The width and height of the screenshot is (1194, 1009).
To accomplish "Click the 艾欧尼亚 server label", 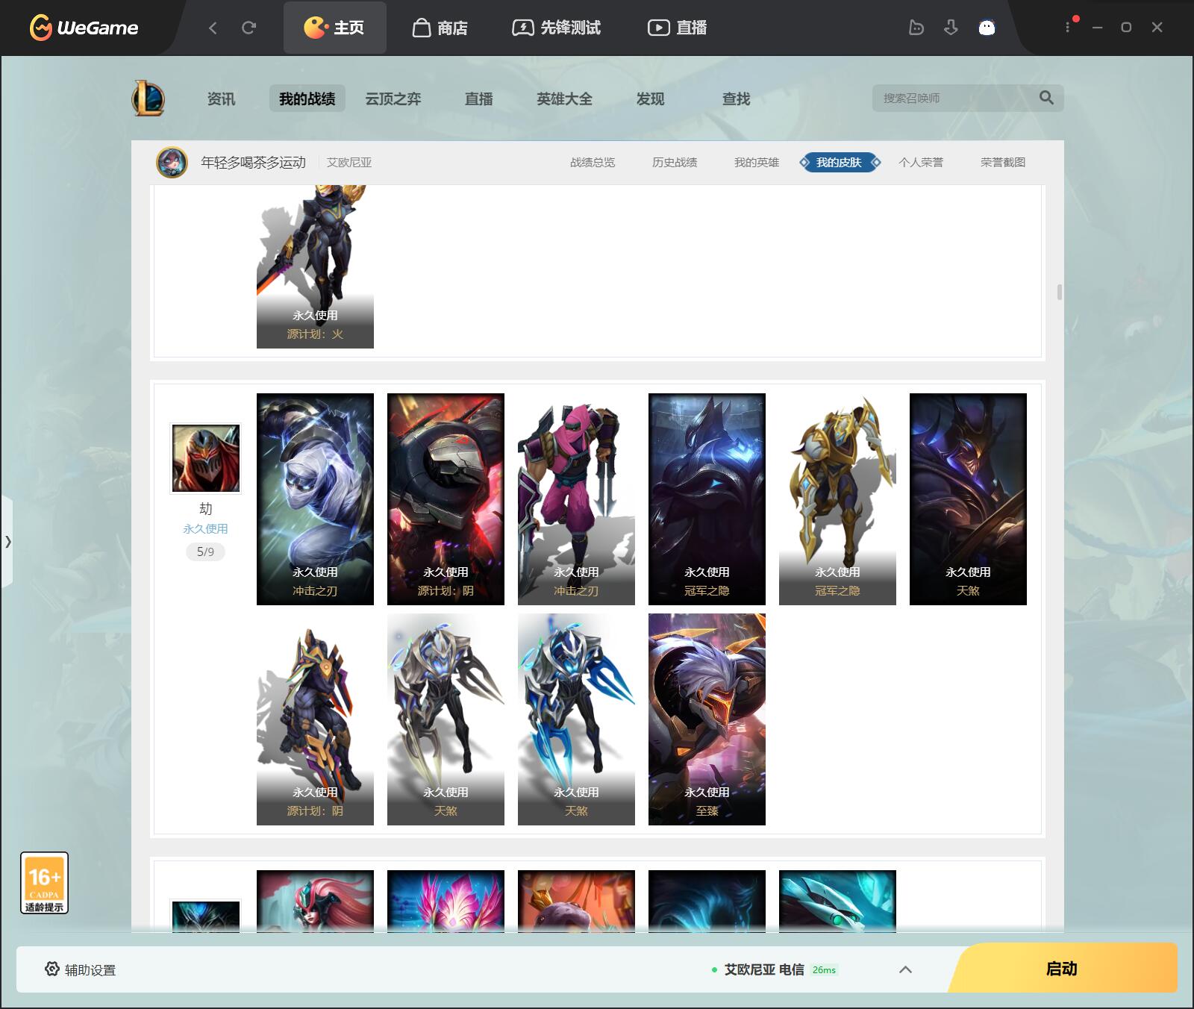I will [348, 162].
